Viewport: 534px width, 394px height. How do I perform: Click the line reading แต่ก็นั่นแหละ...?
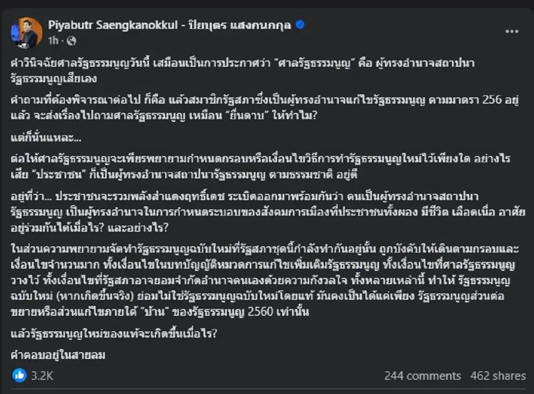point(44,139)
